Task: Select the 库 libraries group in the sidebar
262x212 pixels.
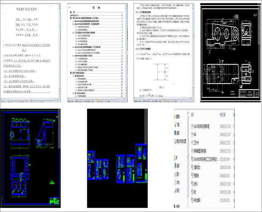Action: click(x=176, y=158)
